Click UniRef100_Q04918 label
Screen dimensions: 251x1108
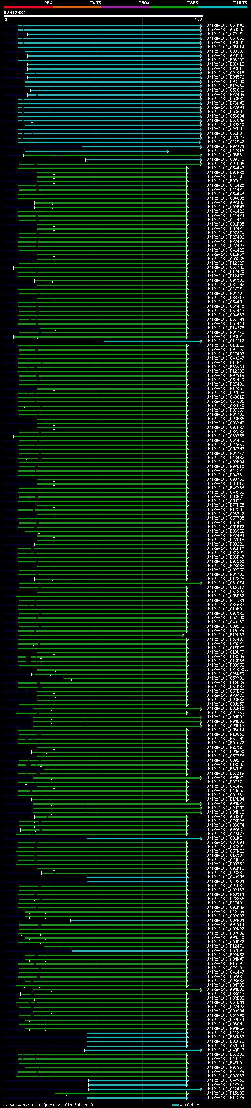(225, 73)
